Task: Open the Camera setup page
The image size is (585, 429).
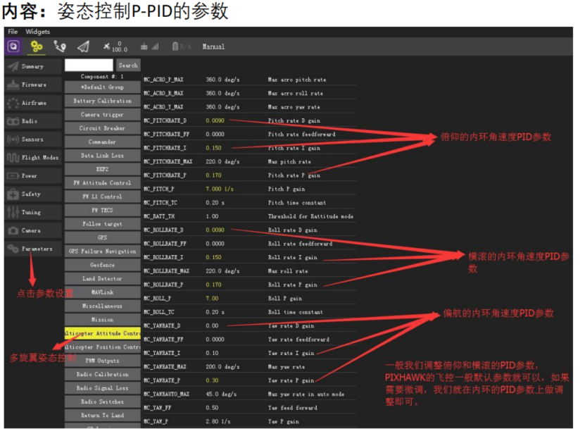Action: pyautogui.click(x=32, y=230)
